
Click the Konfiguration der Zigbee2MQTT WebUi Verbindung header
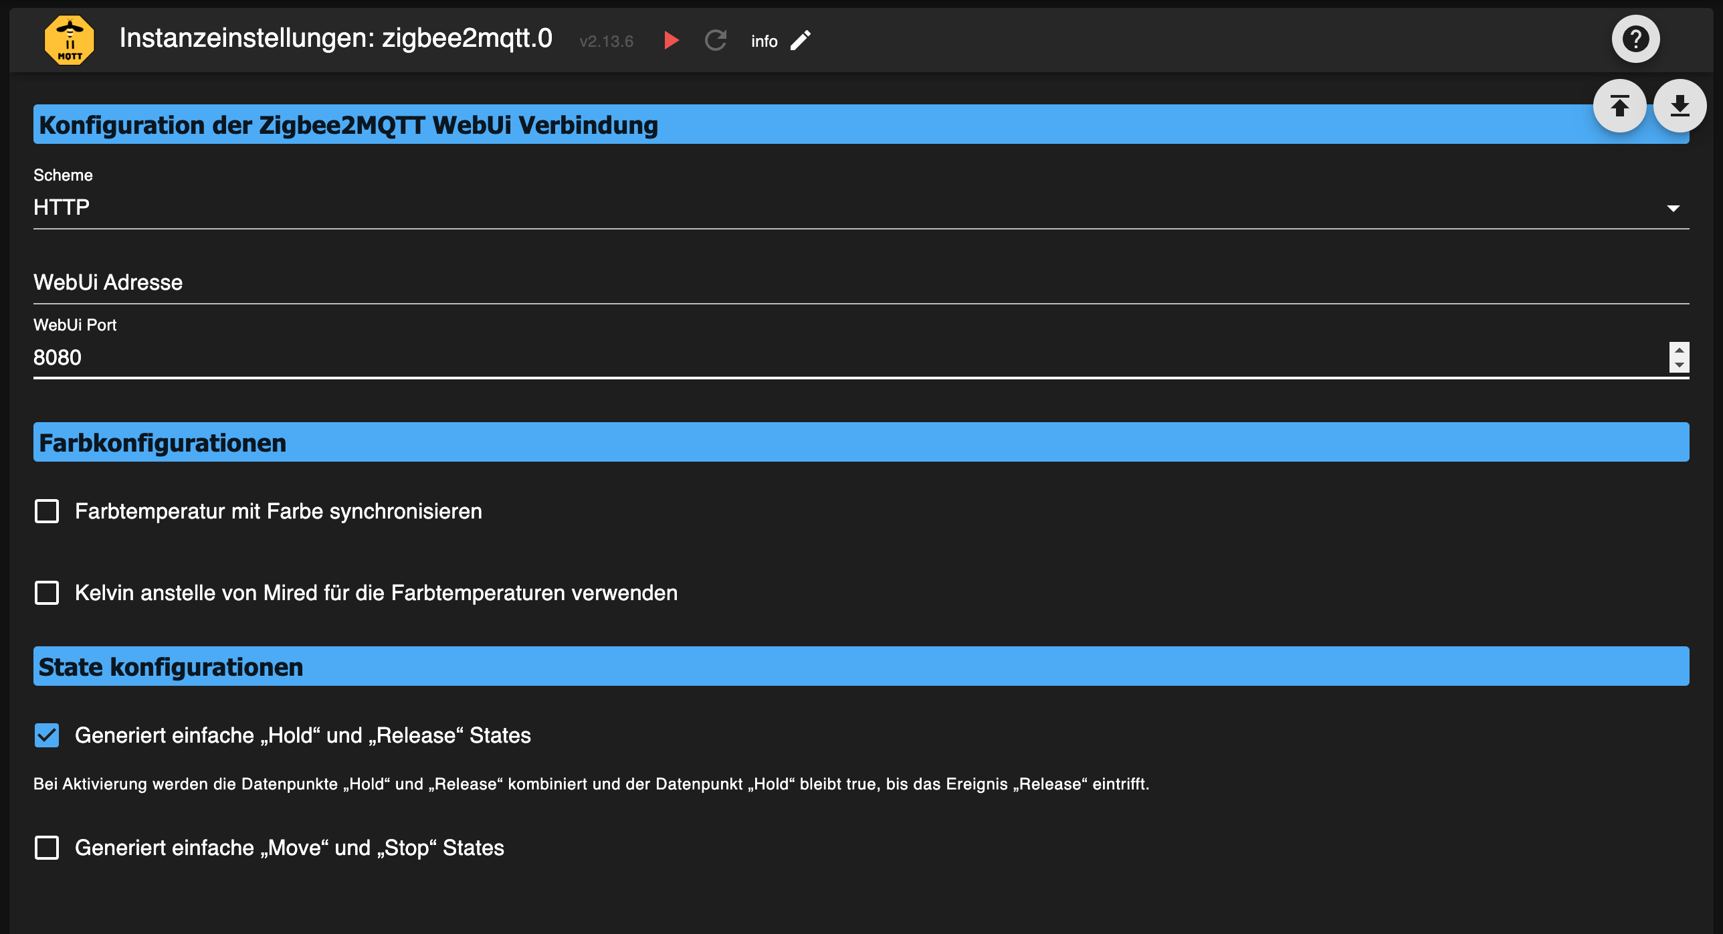pyautogui.click(x=861, y=124)
